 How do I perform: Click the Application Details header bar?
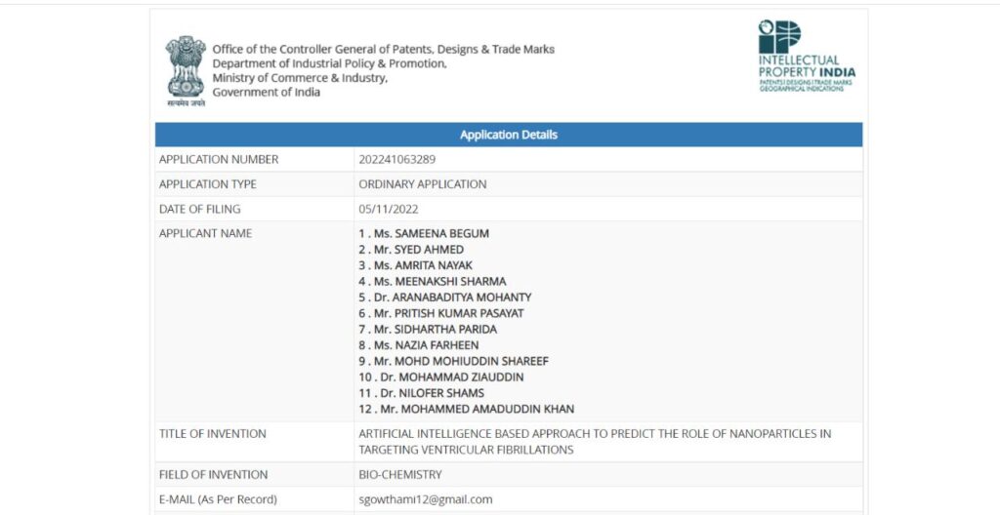[x=508, y=135]
